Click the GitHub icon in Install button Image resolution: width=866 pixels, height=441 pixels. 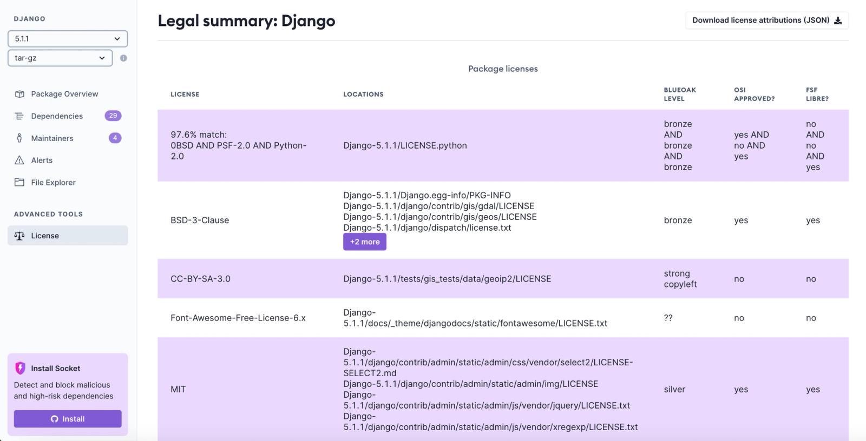pyautogui.click(x=55, y=419)
